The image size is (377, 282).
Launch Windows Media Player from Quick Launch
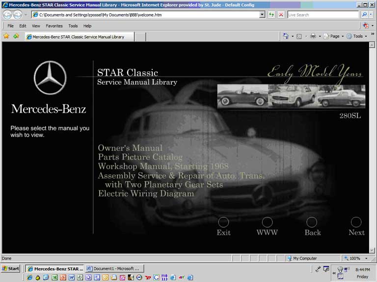[x=139, y=278]
